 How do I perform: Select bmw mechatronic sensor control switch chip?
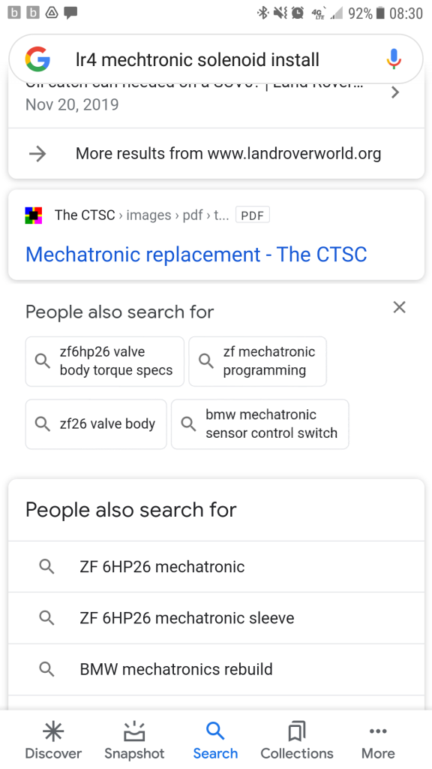pos(260,424)
